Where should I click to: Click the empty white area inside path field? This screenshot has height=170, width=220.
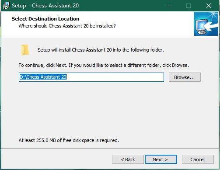115,77
